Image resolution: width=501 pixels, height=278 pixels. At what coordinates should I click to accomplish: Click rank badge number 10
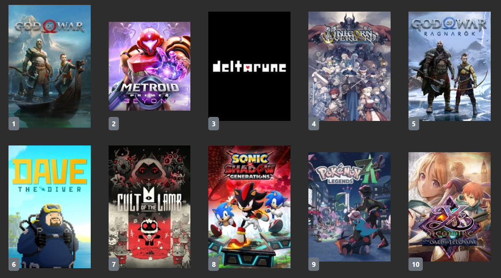(x=415, y=264)
